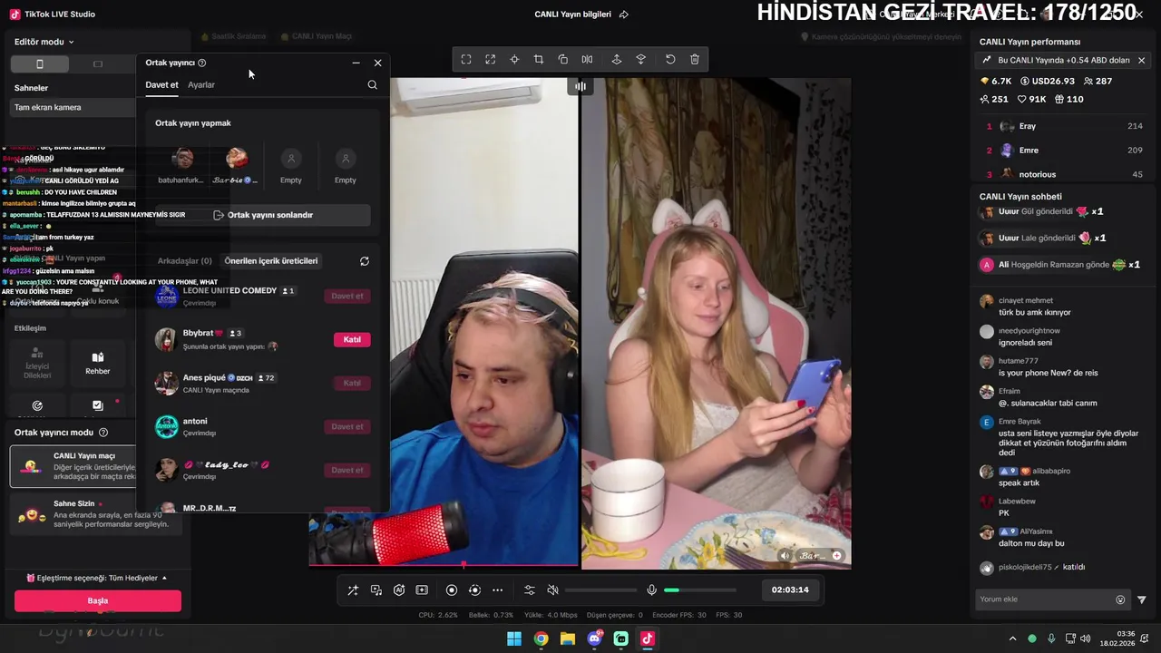Viewport: 1161px width, 653px height.
Task: Expand Eşleştirme seçeneği: Tüm Hediyeler dropdown
Action: tap(97, 578)
